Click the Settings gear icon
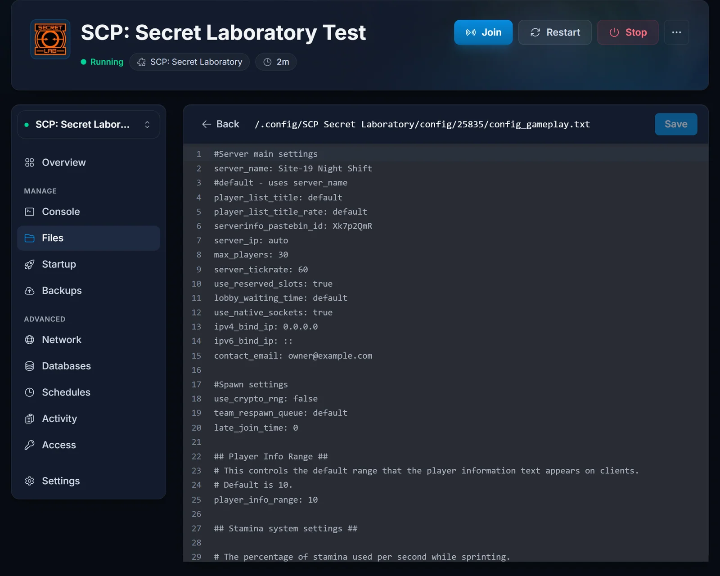720x576 pixels. (30, 481)
